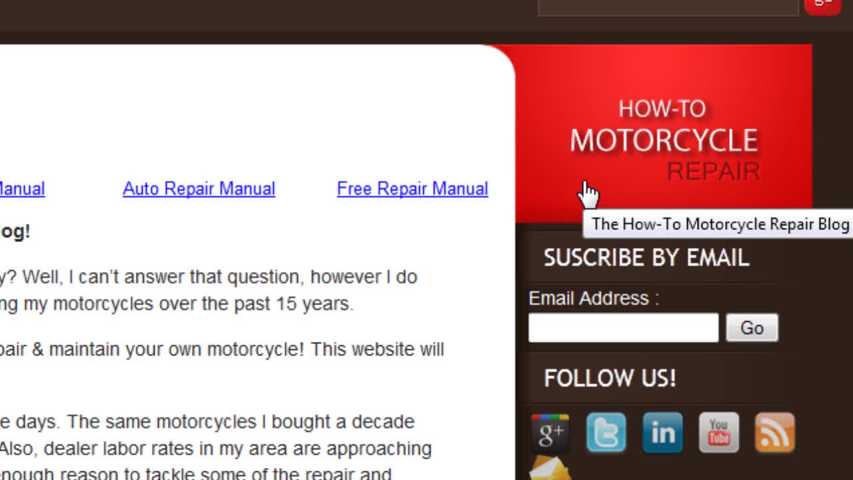853x480 pixels.
Task: Click the Suscribe By Email heading
Action: [x=646, y=258]
